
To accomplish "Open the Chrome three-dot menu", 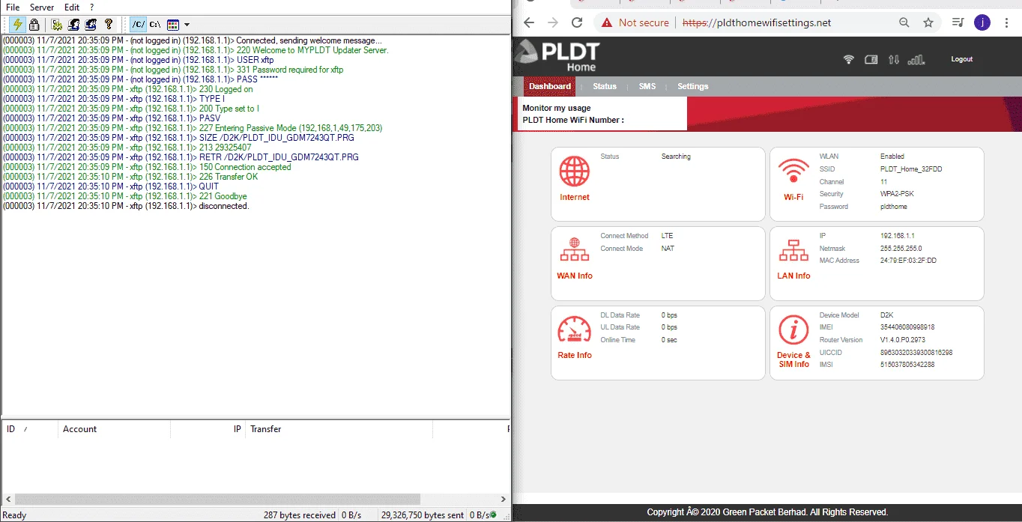I will pos(1006,22).
